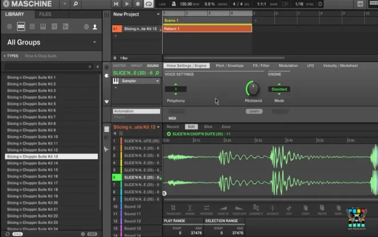Viewport: 378px width, 237px height.
Task: Open the FILES tab
Action: (45, 14)
